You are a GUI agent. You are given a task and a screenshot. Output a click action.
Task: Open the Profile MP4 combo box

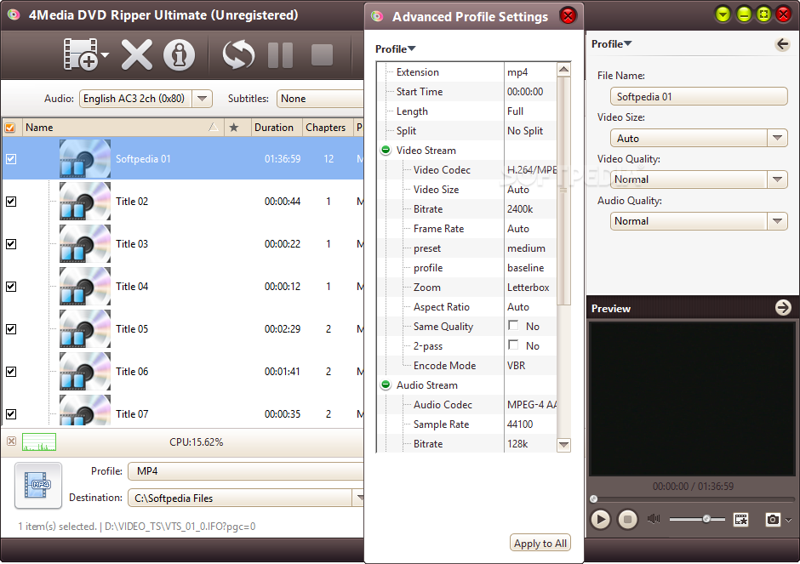click(245, 471)
